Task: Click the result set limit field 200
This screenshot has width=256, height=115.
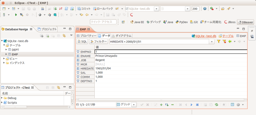Action: (x=195, y=9)
